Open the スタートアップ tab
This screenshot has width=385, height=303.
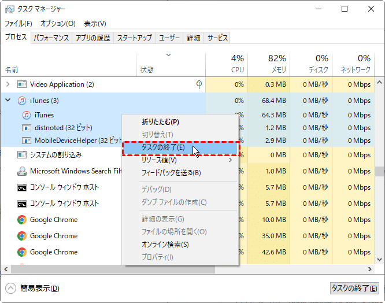(x=134, y=38)
